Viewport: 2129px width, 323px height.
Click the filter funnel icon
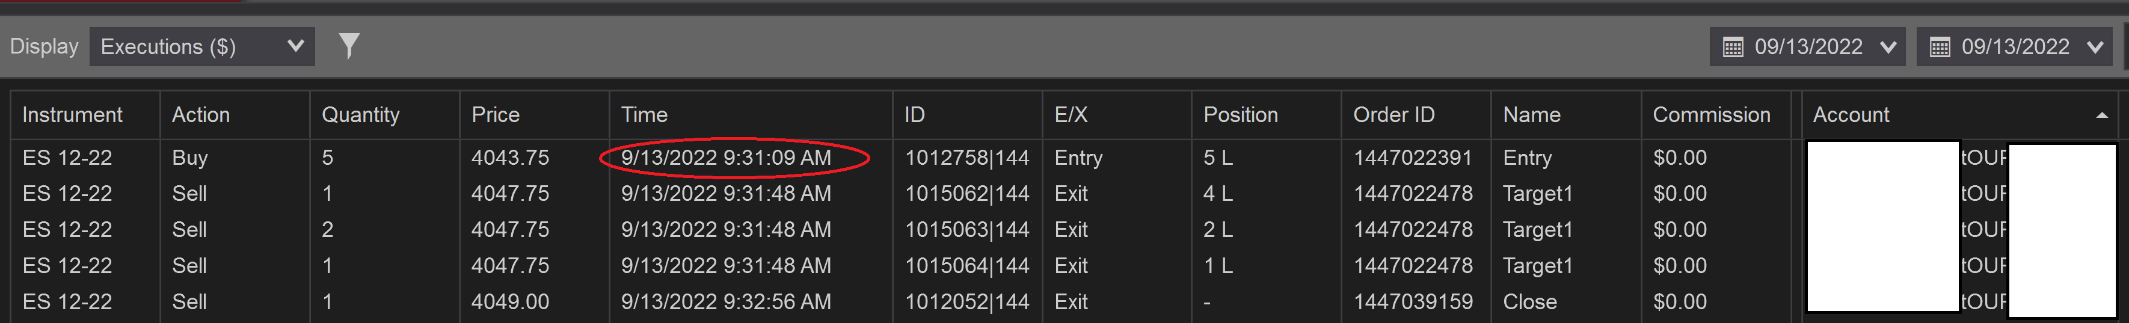(349, 46)
